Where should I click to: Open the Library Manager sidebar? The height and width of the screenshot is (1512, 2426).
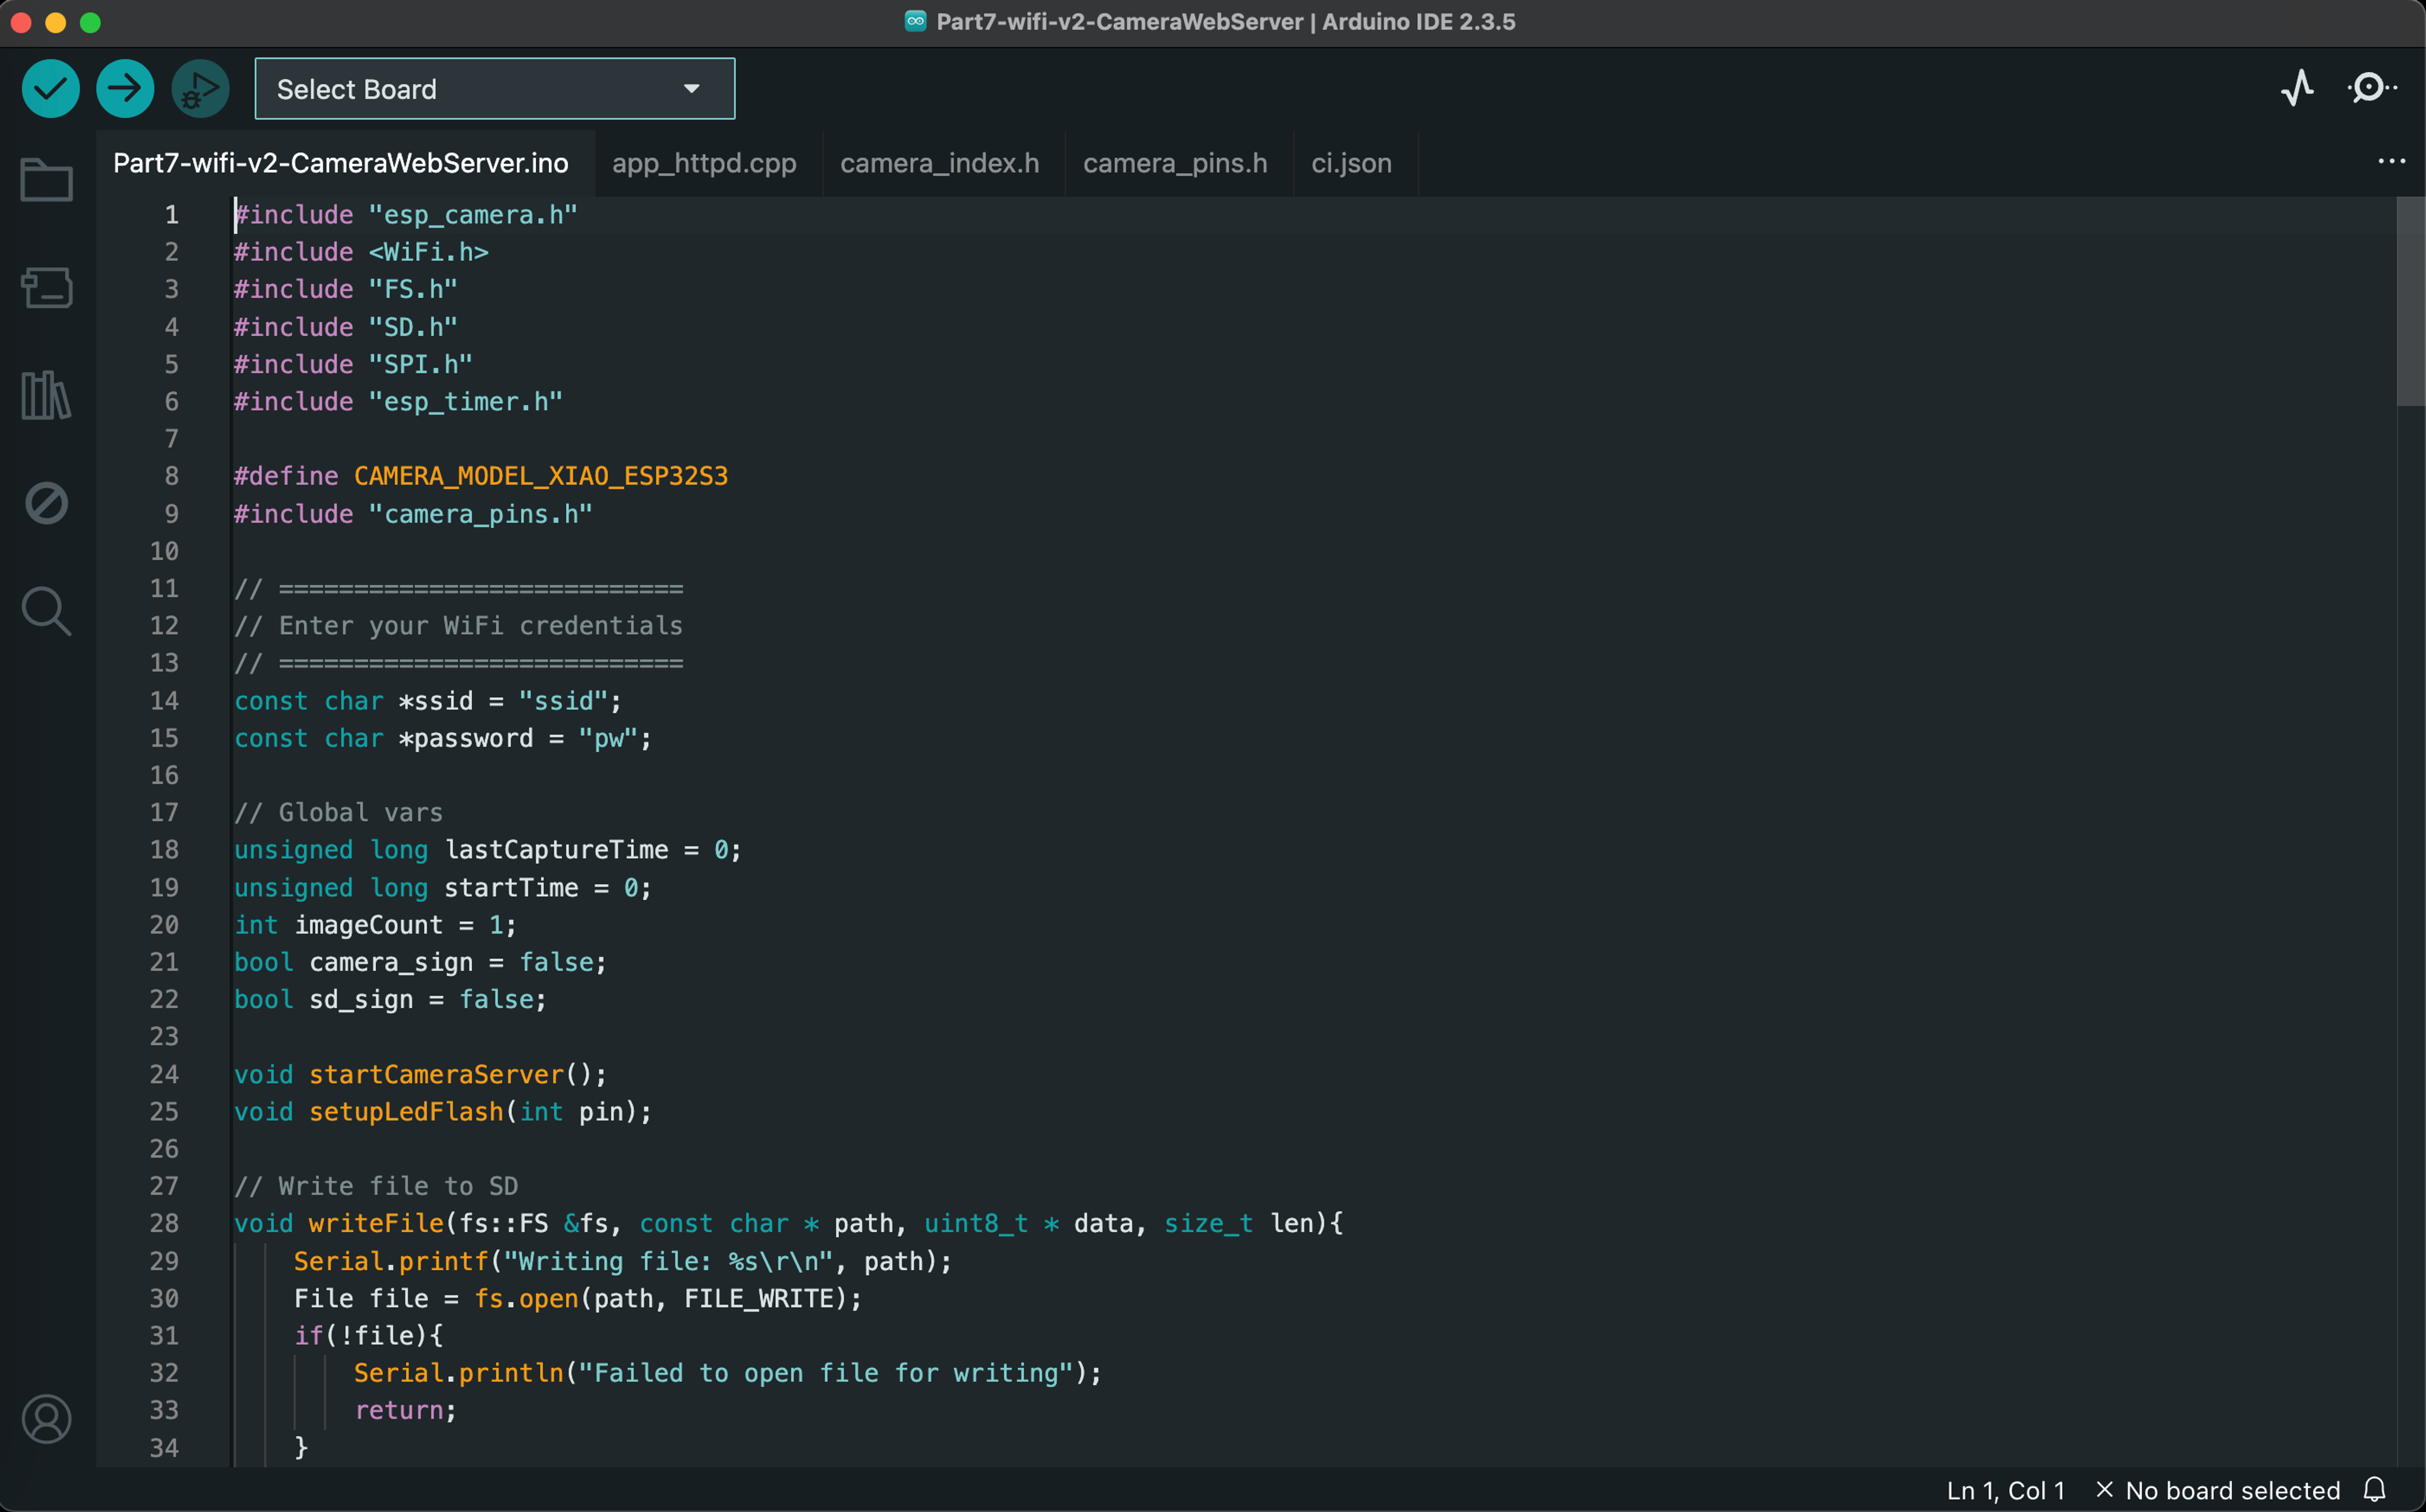pos(46,395)
